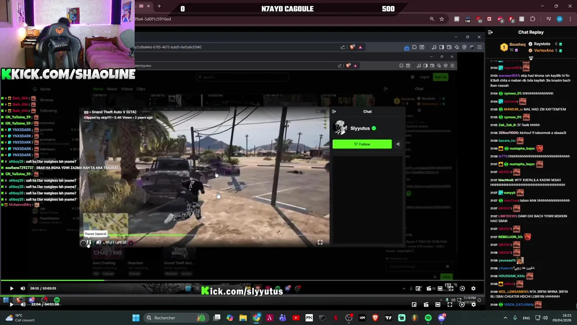The width and height of the screenshot is (577, 325).
Task: Create a clip from outer player controls
Action: tap(426, 305)
